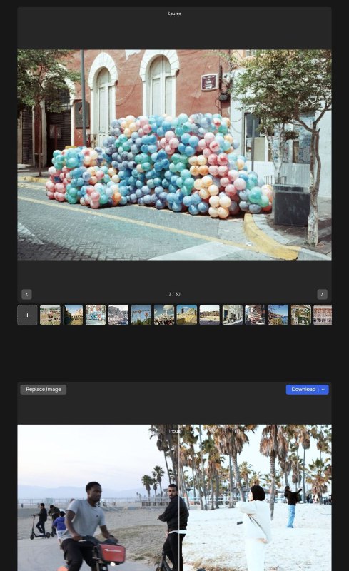349x571 pixels.
Task: Add a new source image with plus button
Action: [x=27, y=315]
